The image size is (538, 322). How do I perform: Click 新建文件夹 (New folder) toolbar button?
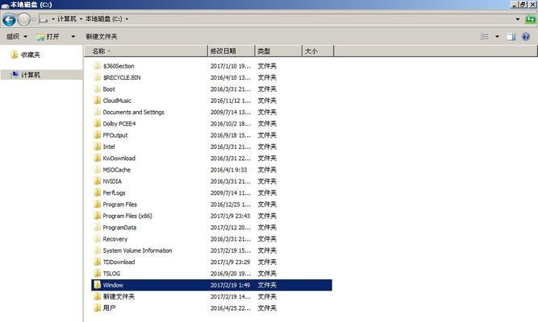102,36
